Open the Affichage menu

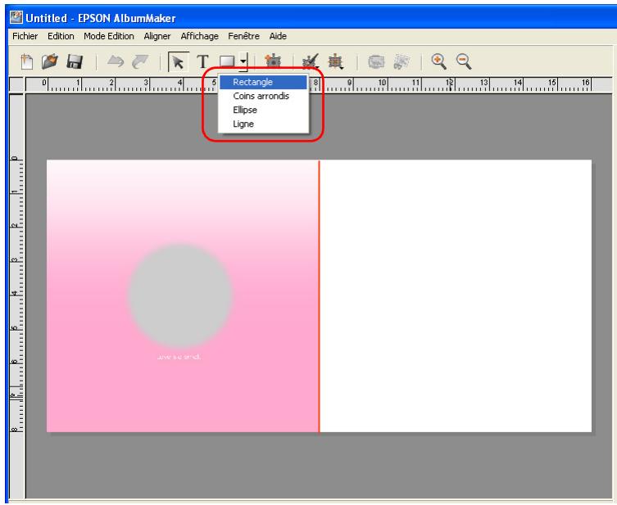click(199, 36)
